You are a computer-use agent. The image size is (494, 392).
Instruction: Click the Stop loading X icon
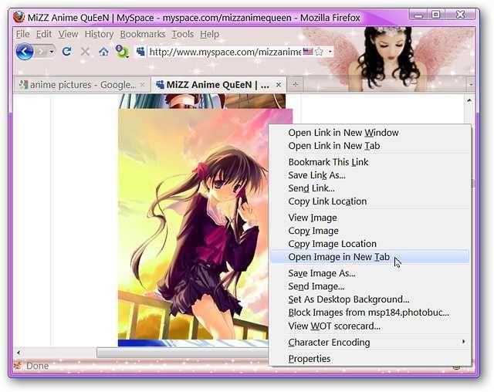(x=85, y=52)
